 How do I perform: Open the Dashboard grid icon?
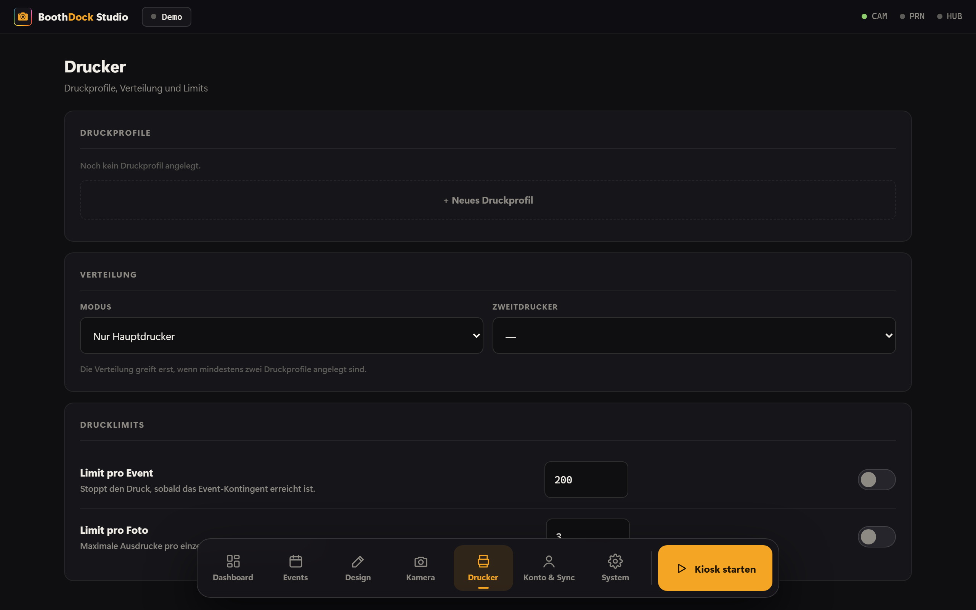[233, 561]
